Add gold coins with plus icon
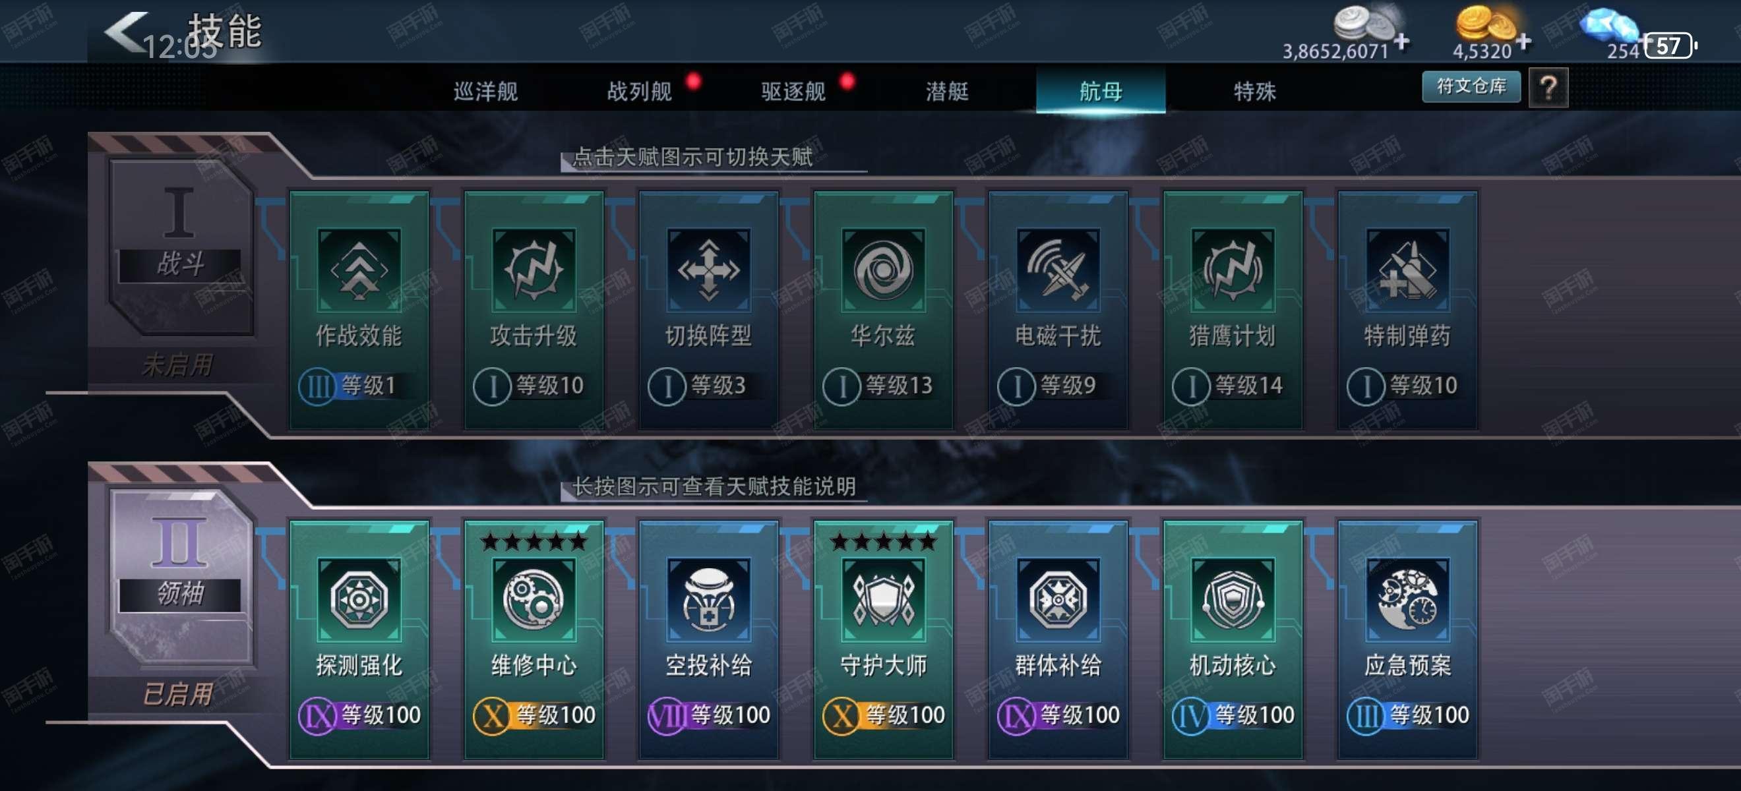The image size is (1741, 791). (1523, 42)
